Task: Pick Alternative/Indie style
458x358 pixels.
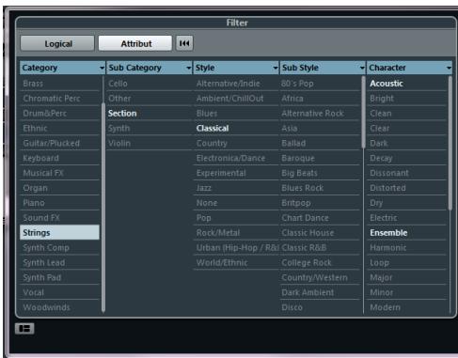Action: tap(236, 84)
